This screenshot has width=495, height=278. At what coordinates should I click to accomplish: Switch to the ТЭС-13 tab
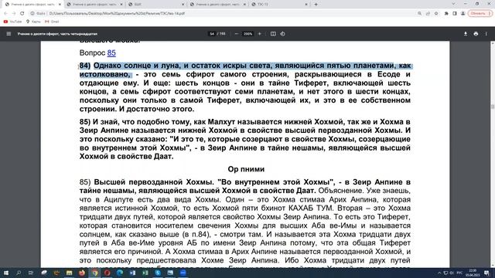(x=279, y=5)
